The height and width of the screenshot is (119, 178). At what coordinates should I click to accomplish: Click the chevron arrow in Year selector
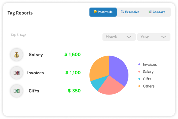coord(163,37)
